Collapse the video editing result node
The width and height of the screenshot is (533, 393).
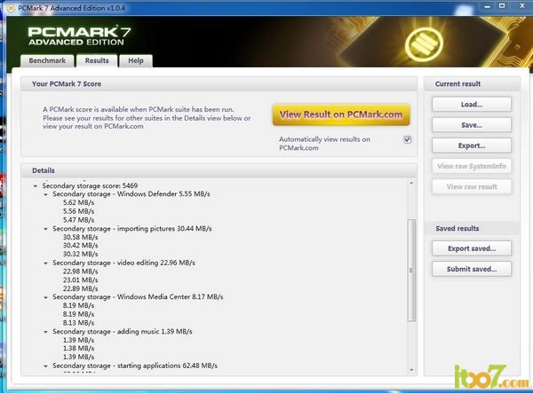45,263
